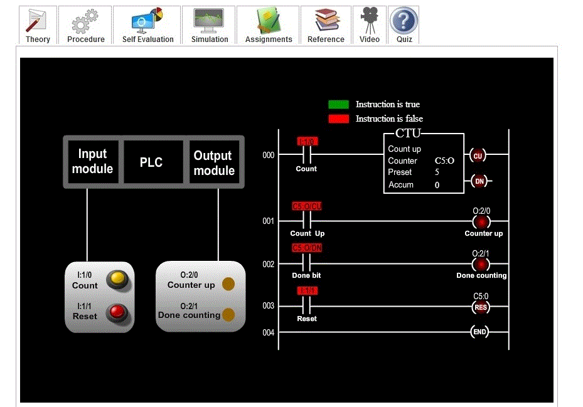Click the counter address C5:O
This screenshot has height=407, width=583.
pyautogui.click(x=444, y=161)
